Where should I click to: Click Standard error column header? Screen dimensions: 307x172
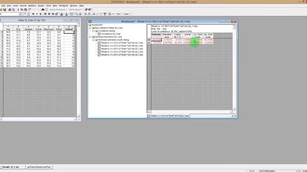[167, 35]
